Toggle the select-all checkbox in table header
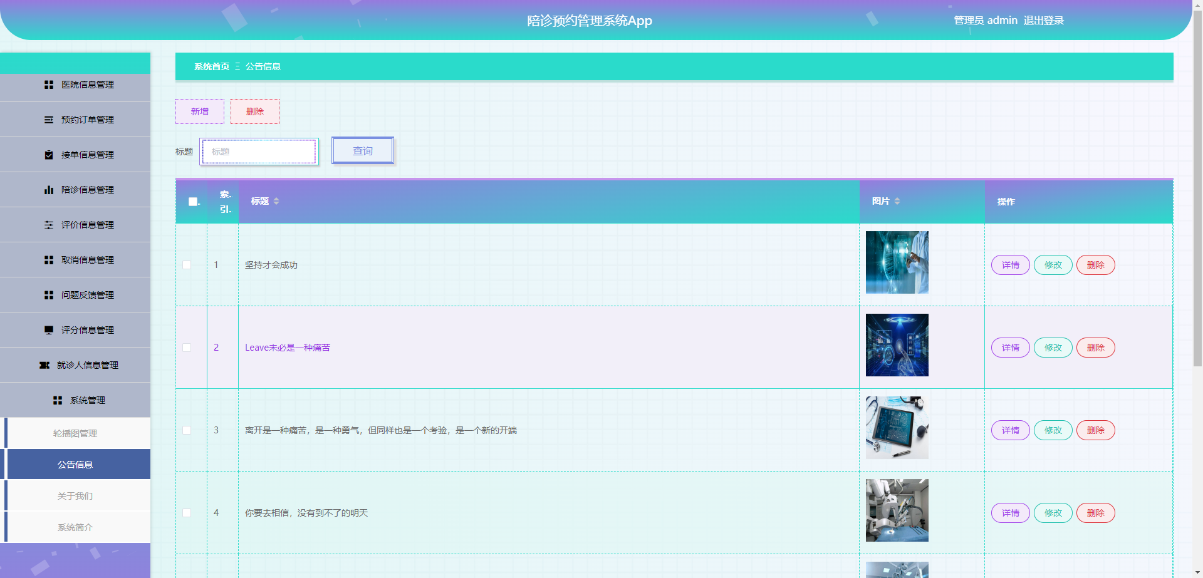 (x=193, y=202)
